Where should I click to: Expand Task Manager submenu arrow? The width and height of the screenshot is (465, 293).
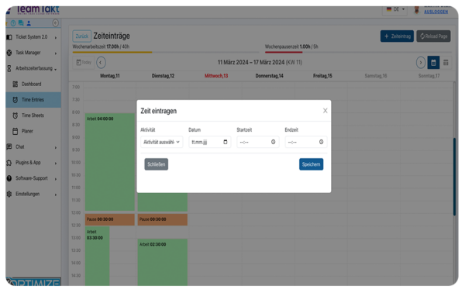point(56,53)
